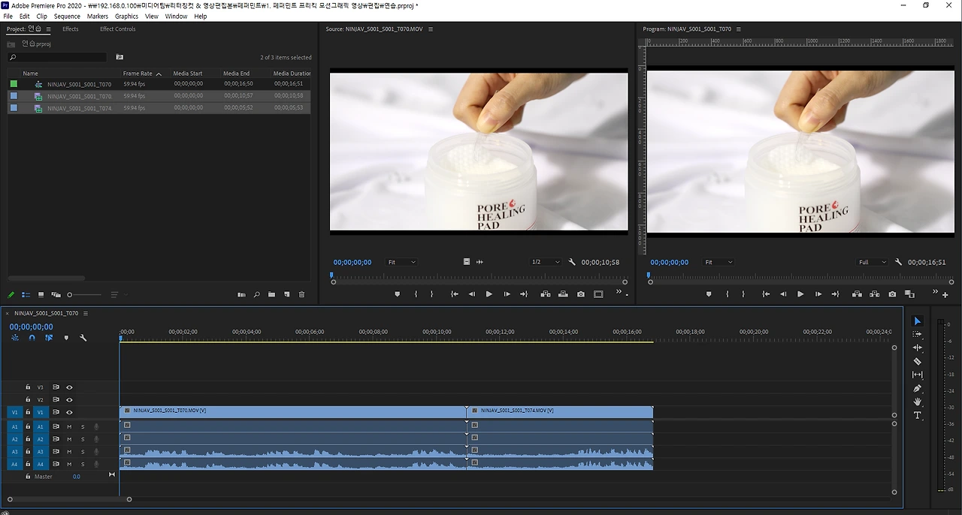The image size is (962, 515).
Task: Open the Sequence menu
Action: (x=67, y=16)
